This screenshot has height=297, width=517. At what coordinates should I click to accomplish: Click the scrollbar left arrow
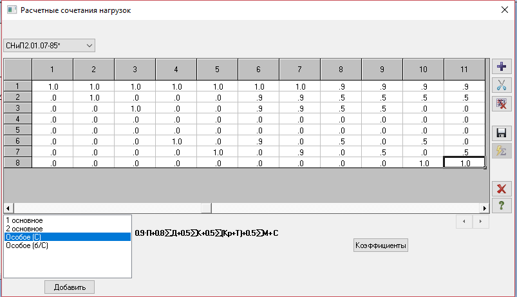[8, 208]
